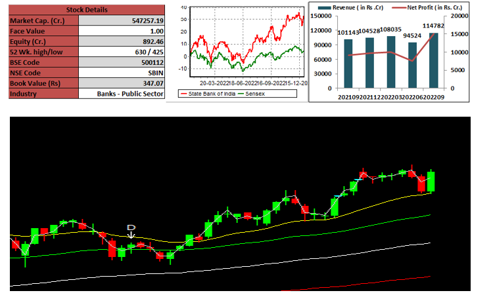493x295 pixels.
Task: Click the 108035 revenue data label
Action: click(x=391, y=29)
